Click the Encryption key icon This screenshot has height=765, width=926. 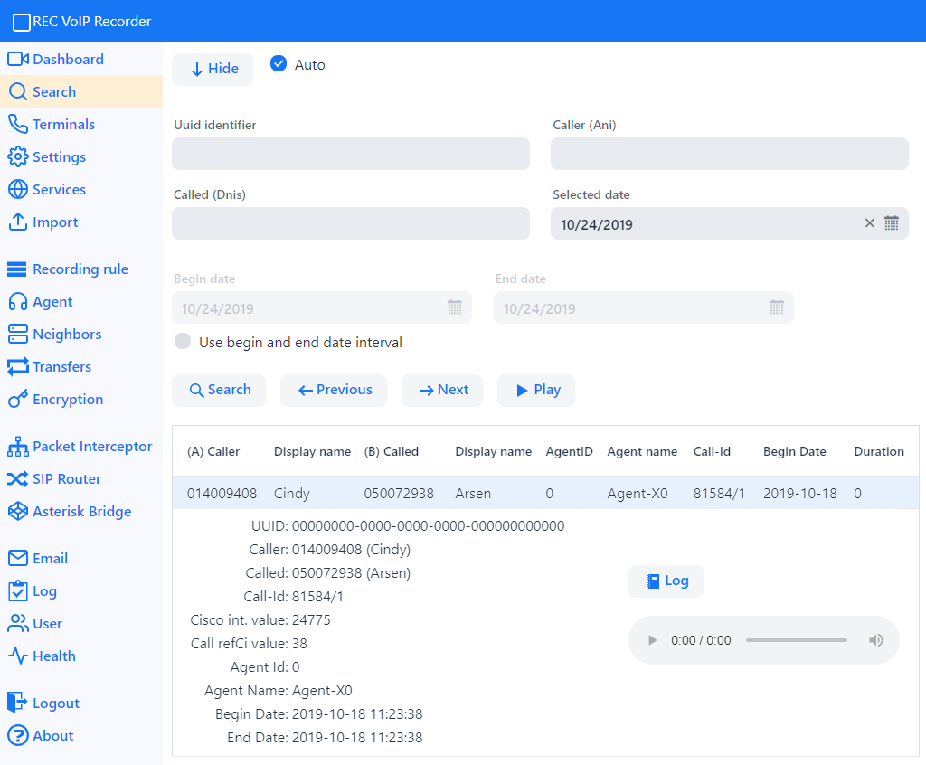click(18, 400)
